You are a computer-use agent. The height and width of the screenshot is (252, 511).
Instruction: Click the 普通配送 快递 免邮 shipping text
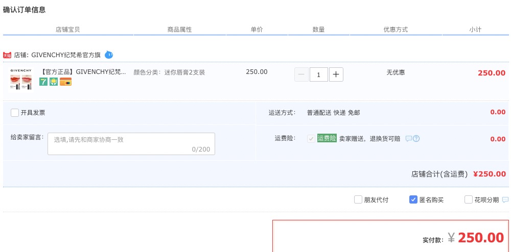pos(333,113)
